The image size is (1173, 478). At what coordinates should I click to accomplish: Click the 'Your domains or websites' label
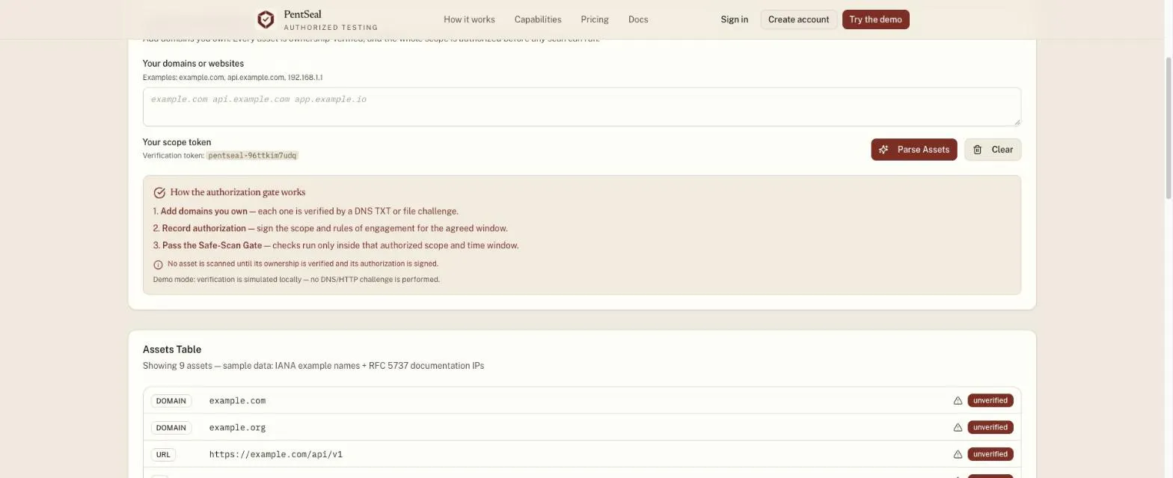click(x=193, y=64)
